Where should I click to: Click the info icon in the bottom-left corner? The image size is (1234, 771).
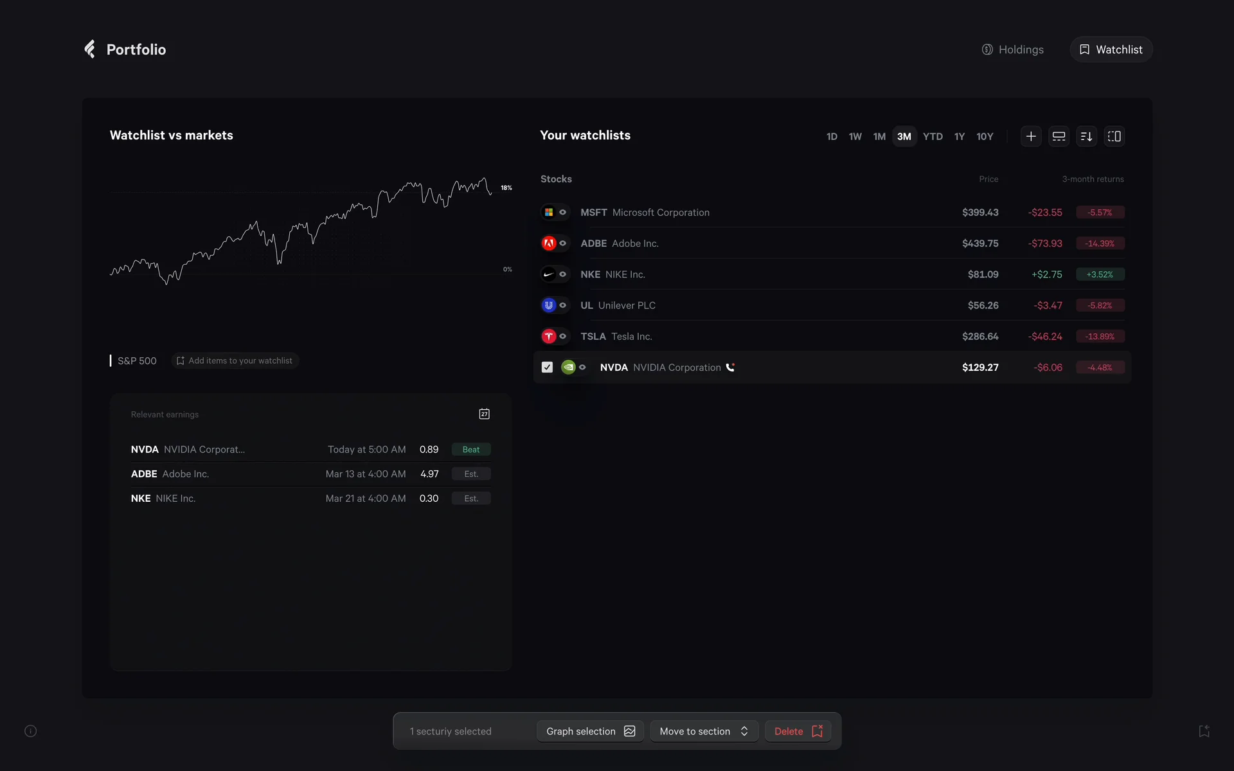30,731
